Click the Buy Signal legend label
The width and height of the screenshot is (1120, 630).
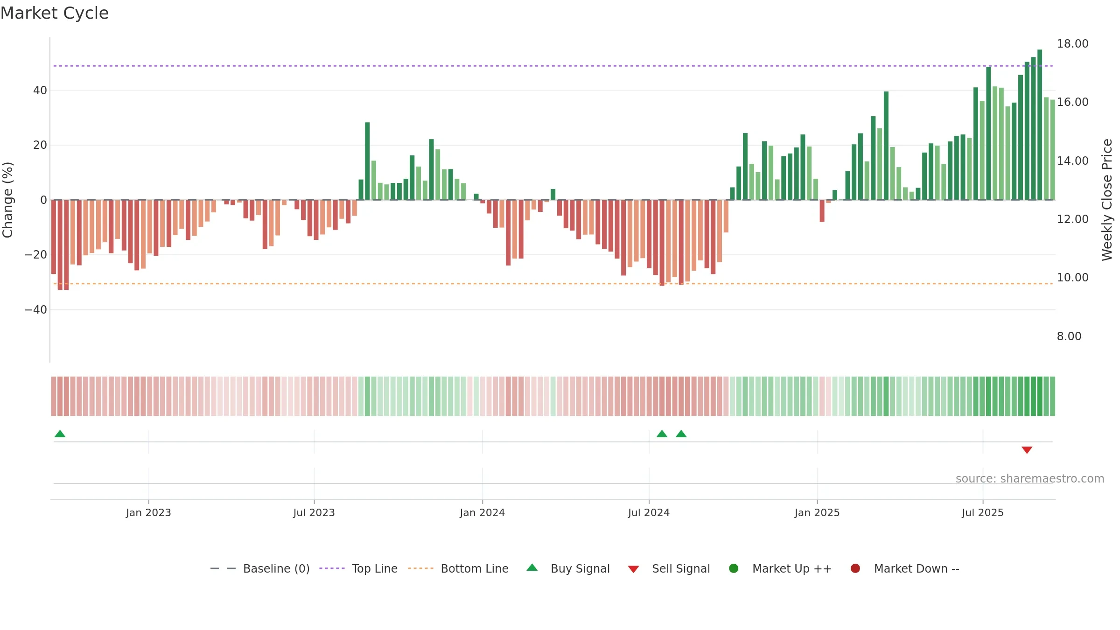580,568
